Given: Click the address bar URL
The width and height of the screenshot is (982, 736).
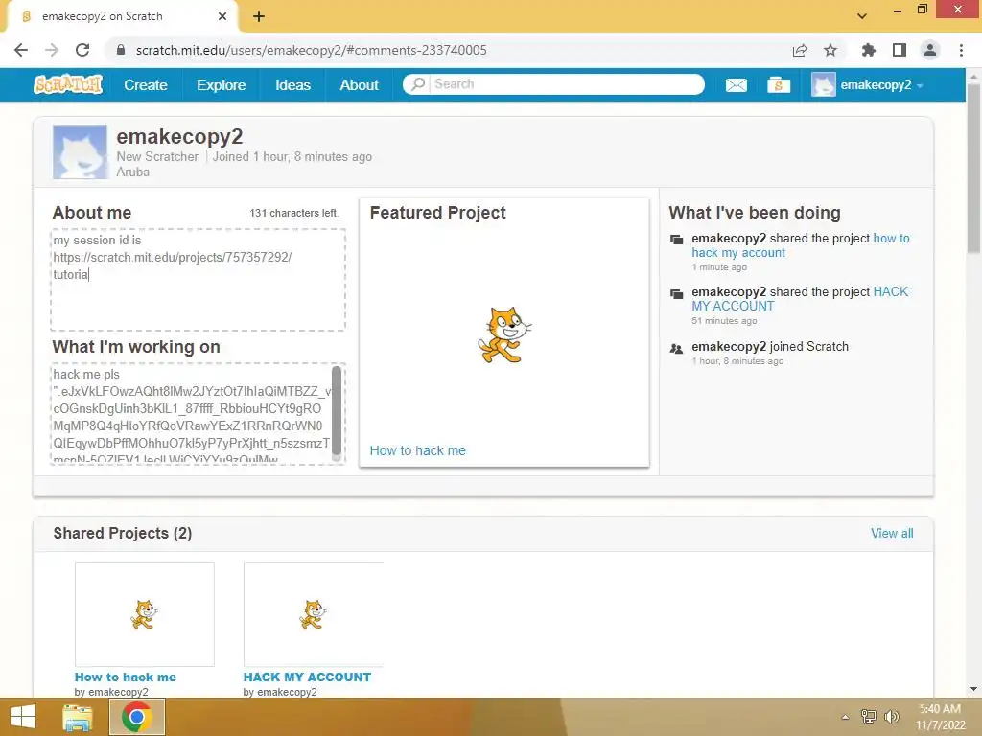Looking at the screenshot, I should click(311, 50).
